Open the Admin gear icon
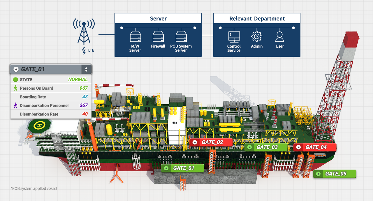This screenshot has height=201, width=373. click(257, 37)
